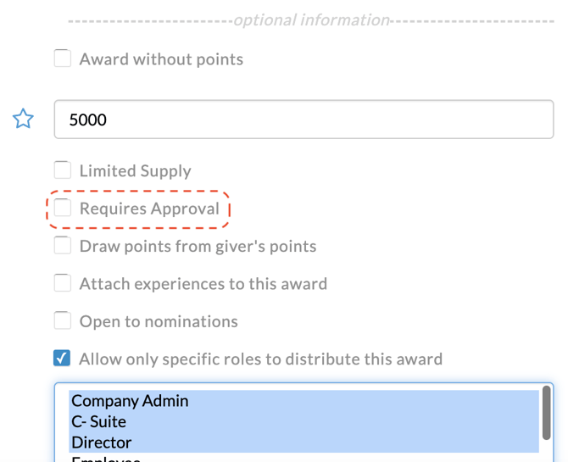568x462 pixels.
Task: Select 'Director' in the roles list
Action: tap(101, 442)
